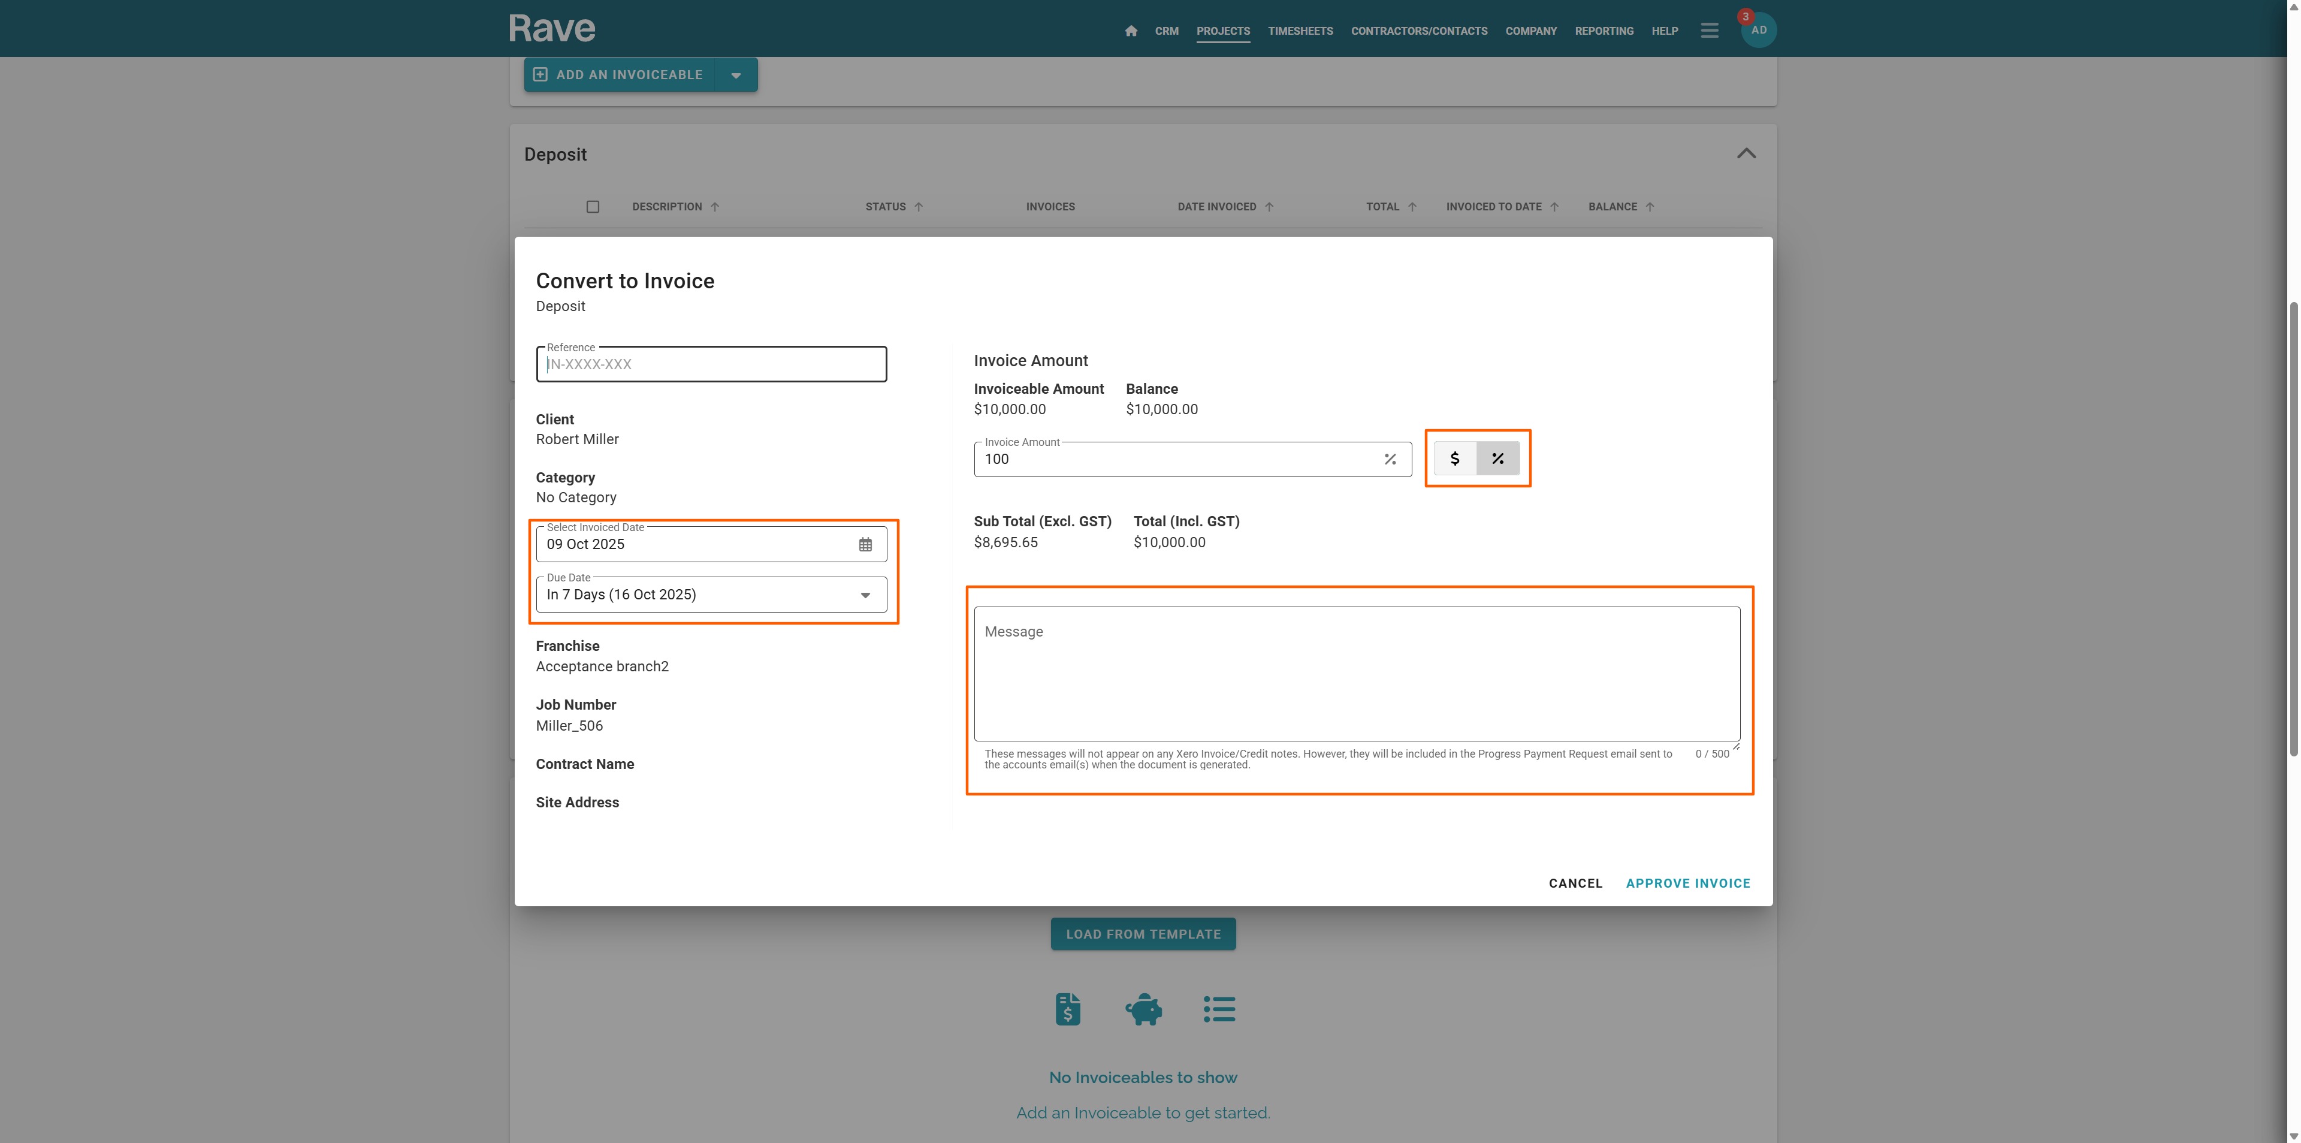Screen dimensions: 2301x1143
Task: Expand Add an Invoiceable dropdown arrow
Action: click(736, 75)
